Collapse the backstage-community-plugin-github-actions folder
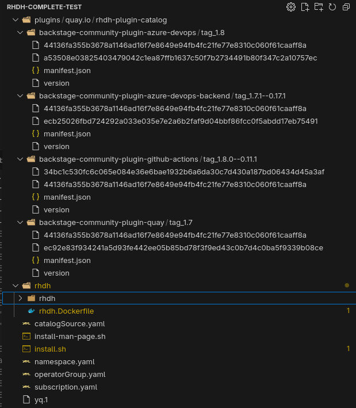This screenshot has width=356, height=408. click(x=21, y=159)
